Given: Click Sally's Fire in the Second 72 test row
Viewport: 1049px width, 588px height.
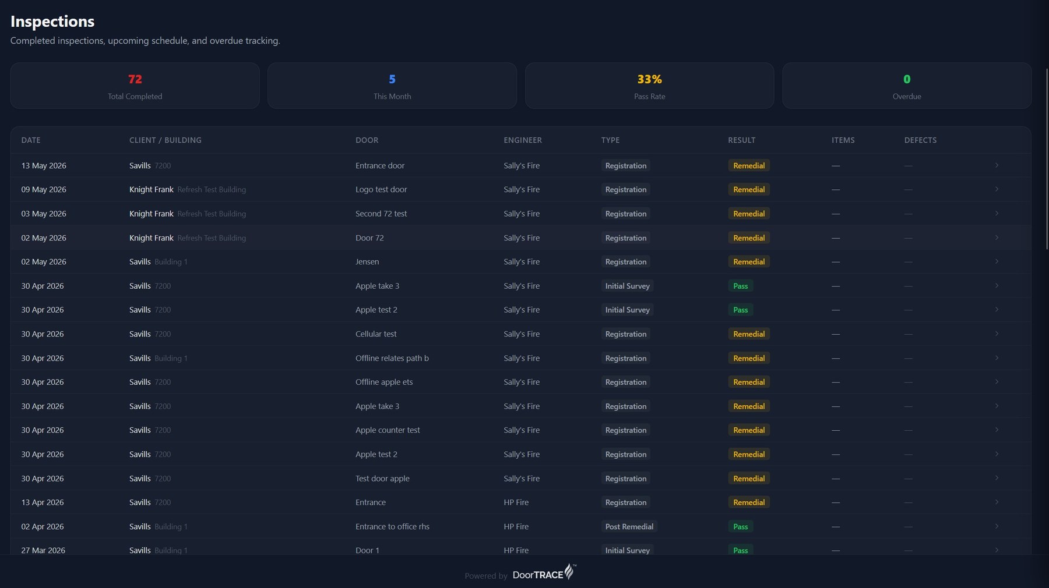Looking at the screenshot, I should (522, 214).
